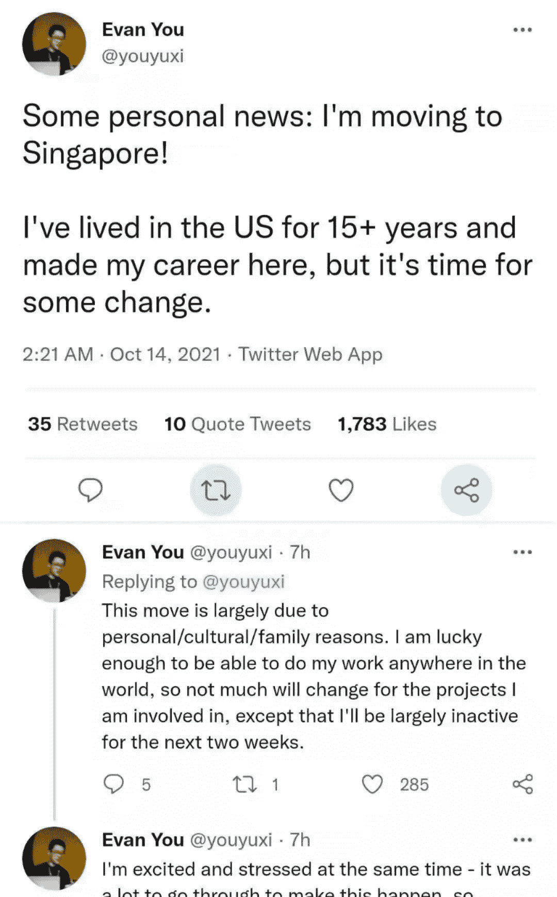Open avatar on the first reply tweet
557x897 pixels.
(x=54, y=571)
